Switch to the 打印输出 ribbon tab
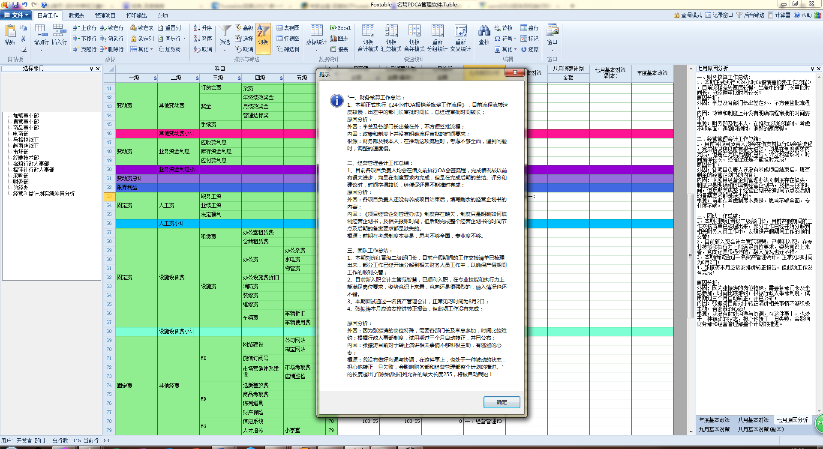This screenshot has width=823, height=449. pos(136,15)
